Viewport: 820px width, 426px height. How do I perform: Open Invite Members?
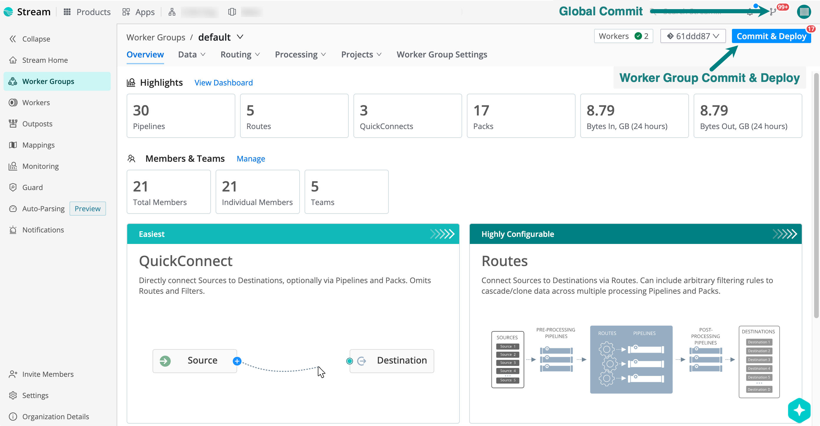(41, 374)
